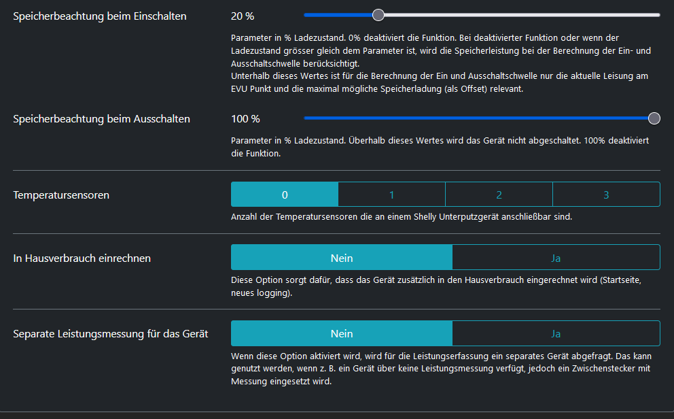Viewport: 674px width, 419px height.
Task: Enable Ja for In Hausverbrauch einrechnen
Action: tap(556, 258)
